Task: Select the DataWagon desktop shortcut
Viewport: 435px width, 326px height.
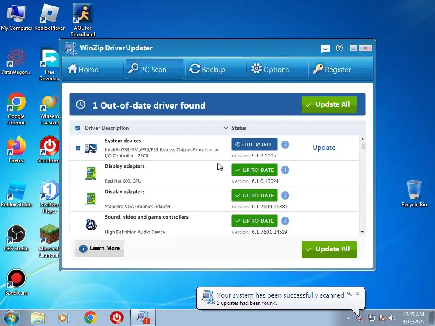Action: coord(17,62)
